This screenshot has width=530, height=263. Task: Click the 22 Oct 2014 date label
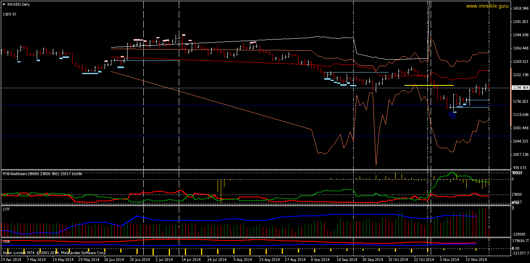tap(423, 260)
